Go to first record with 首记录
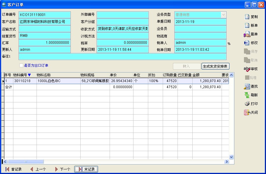 click(14, 169)
